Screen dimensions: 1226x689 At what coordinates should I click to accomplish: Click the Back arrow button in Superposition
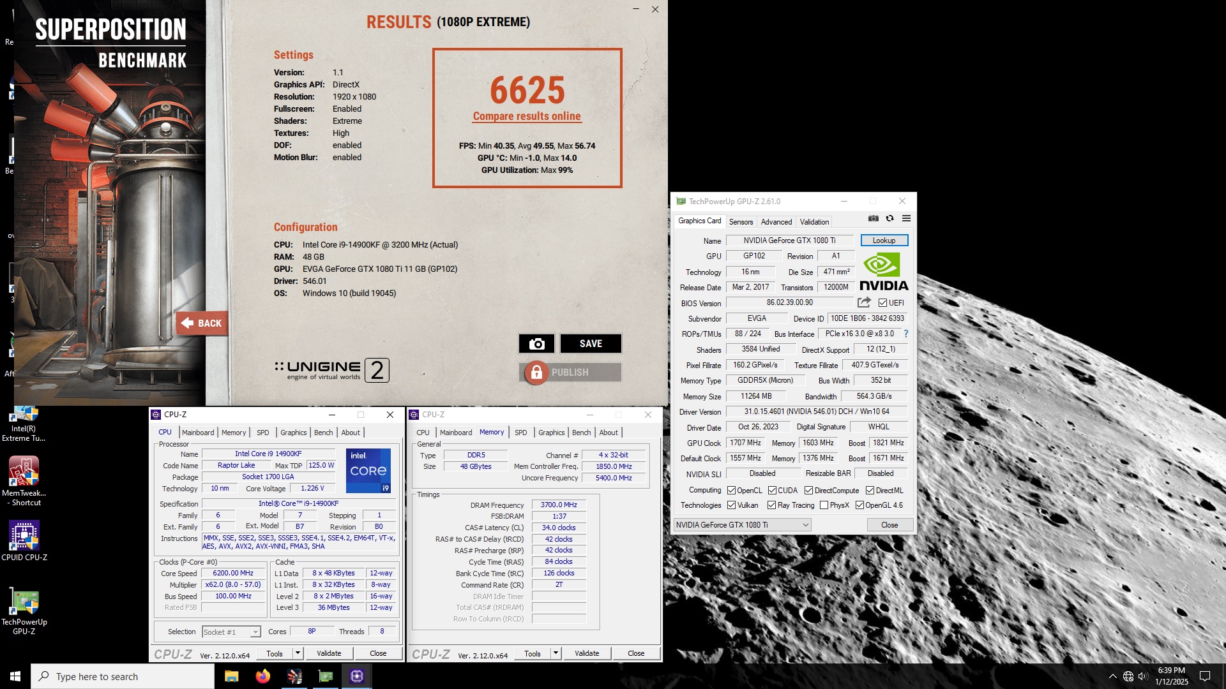pos(202,323)
